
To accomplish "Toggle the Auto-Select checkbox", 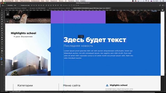I will tap(7, 5).
